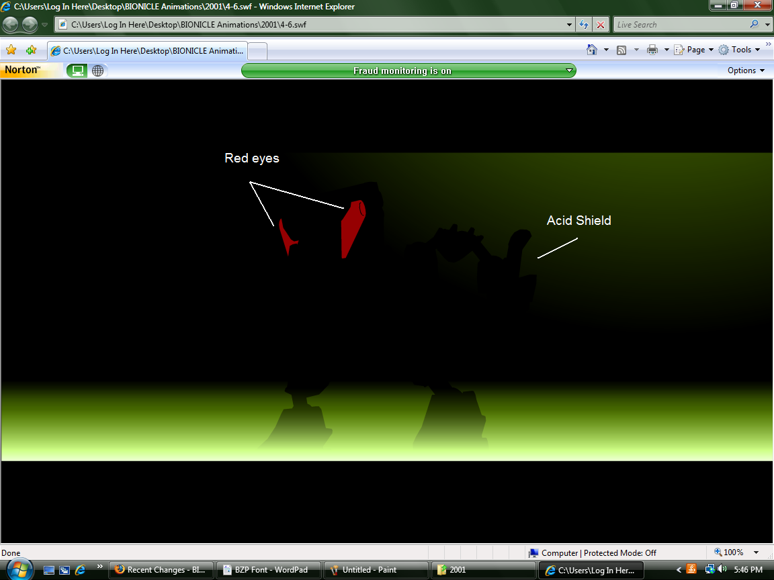Select the BIONICLE Animati... browser tab

(147, 51)
